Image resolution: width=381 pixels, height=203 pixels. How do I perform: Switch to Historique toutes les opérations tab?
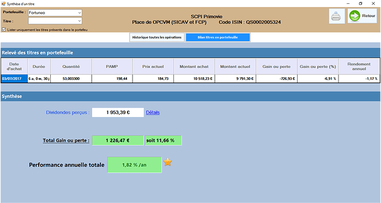tap(157, 38)
